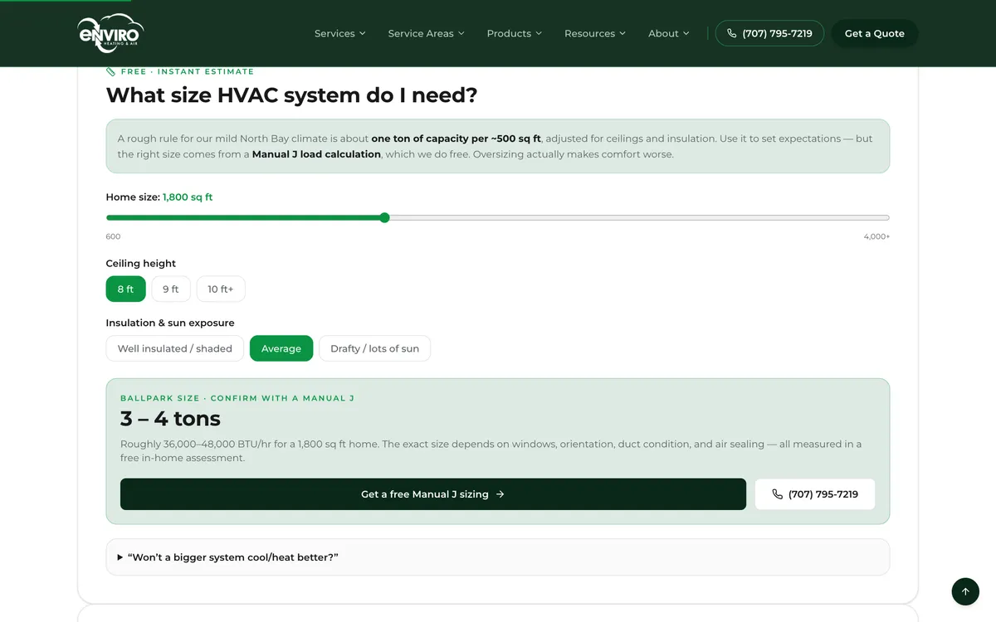Image resolution: width=996 pixels, height=622 pixels.
Task: Click the Insulation & sun exposure label
Action: (x=170, y=323)
